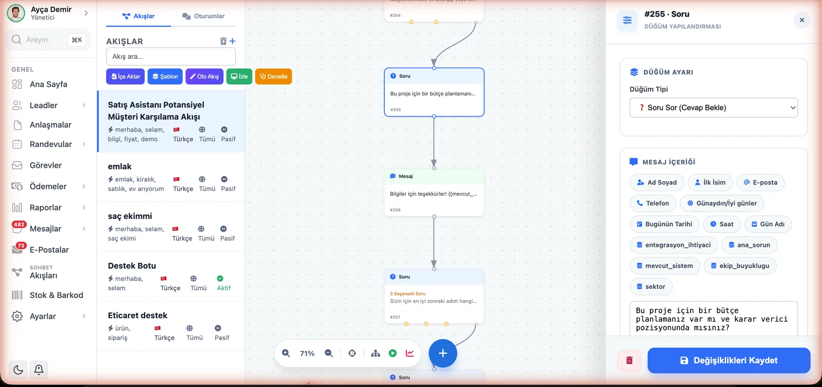Insert Gün Adı variable chip
Viewport: 822px width, 387px height.
tap(768, 224)
